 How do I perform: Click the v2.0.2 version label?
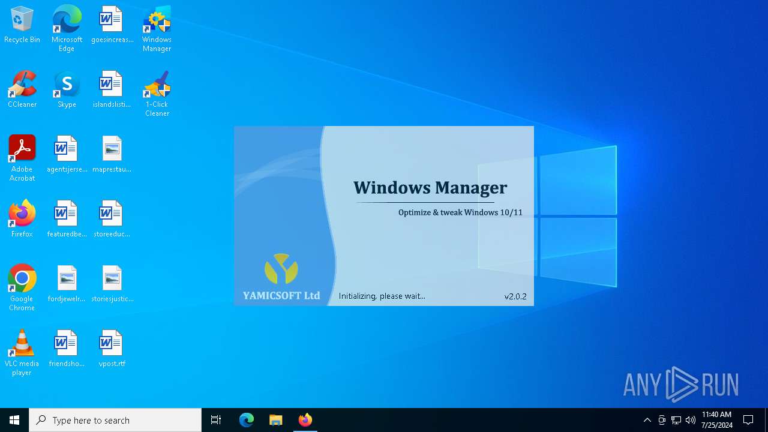click(515, 296)
